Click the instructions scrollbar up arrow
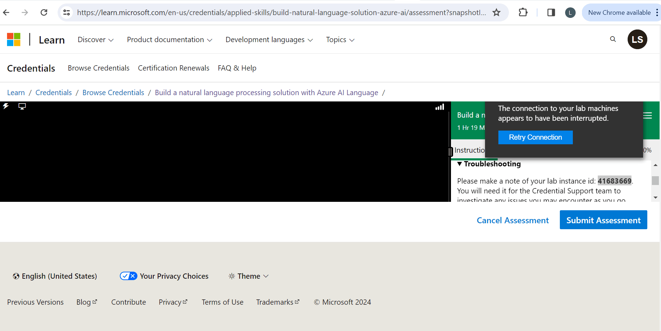661x331 pixels. (655, 165)
